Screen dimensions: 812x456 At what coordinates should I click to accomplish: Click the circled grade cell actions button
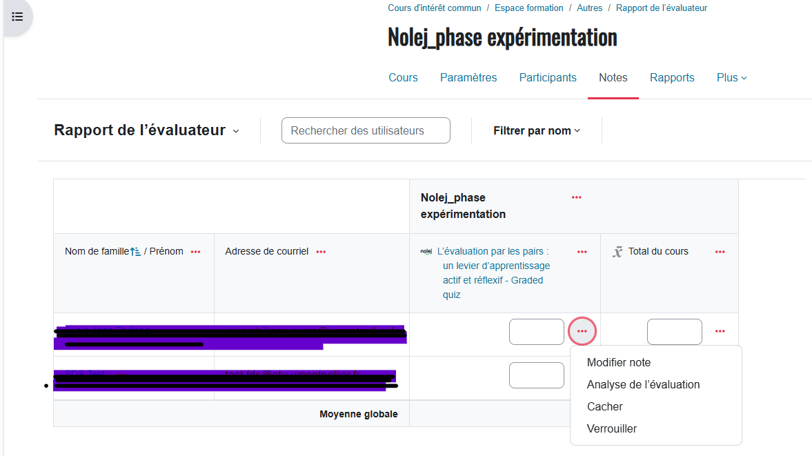[x=582, y=331]
